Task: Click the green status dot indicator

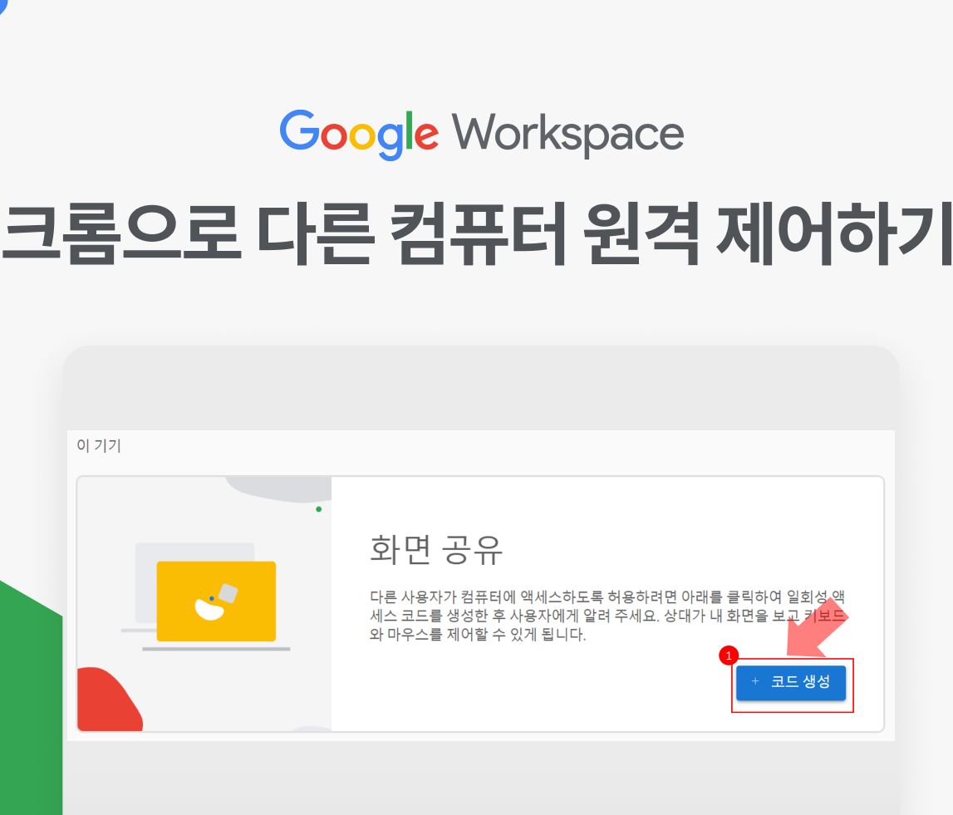Action: coord(320,509)
